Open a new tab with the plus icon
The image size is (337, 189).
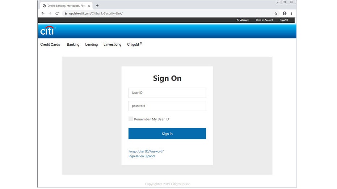pyautogui.click(x=97, y=6)
